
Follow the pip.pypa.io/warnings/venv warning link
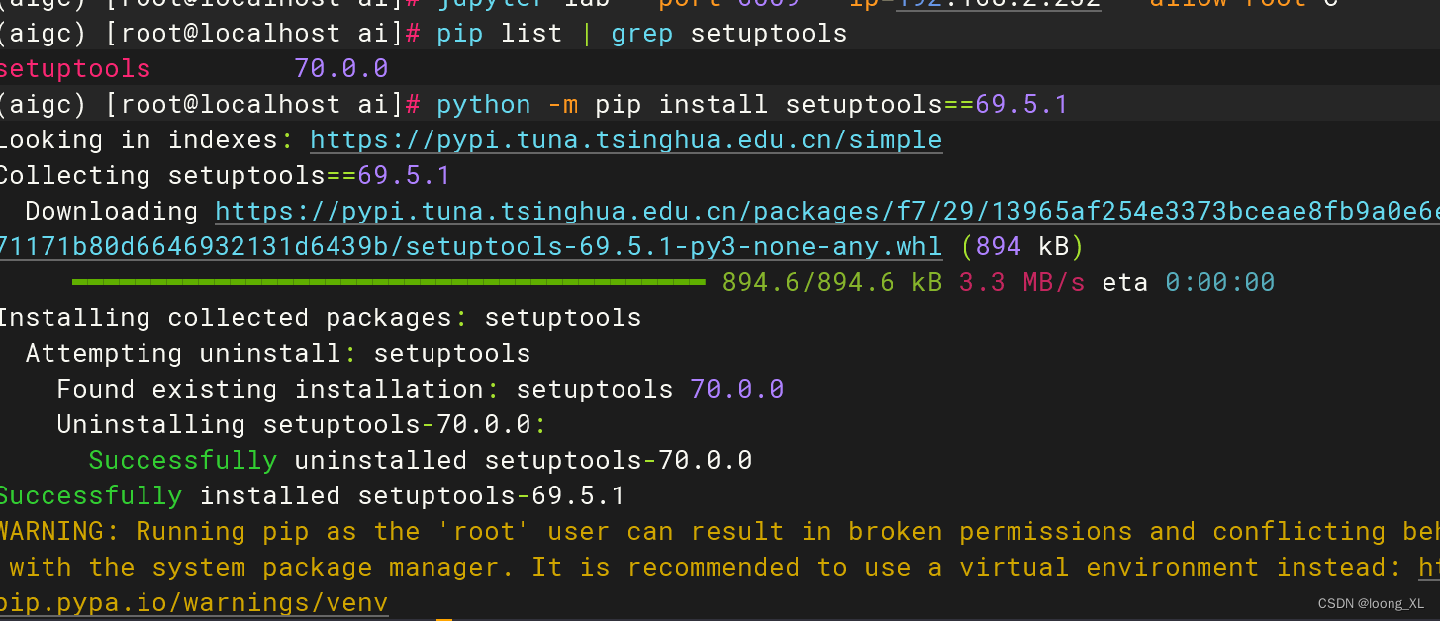[x=194, y=602]
